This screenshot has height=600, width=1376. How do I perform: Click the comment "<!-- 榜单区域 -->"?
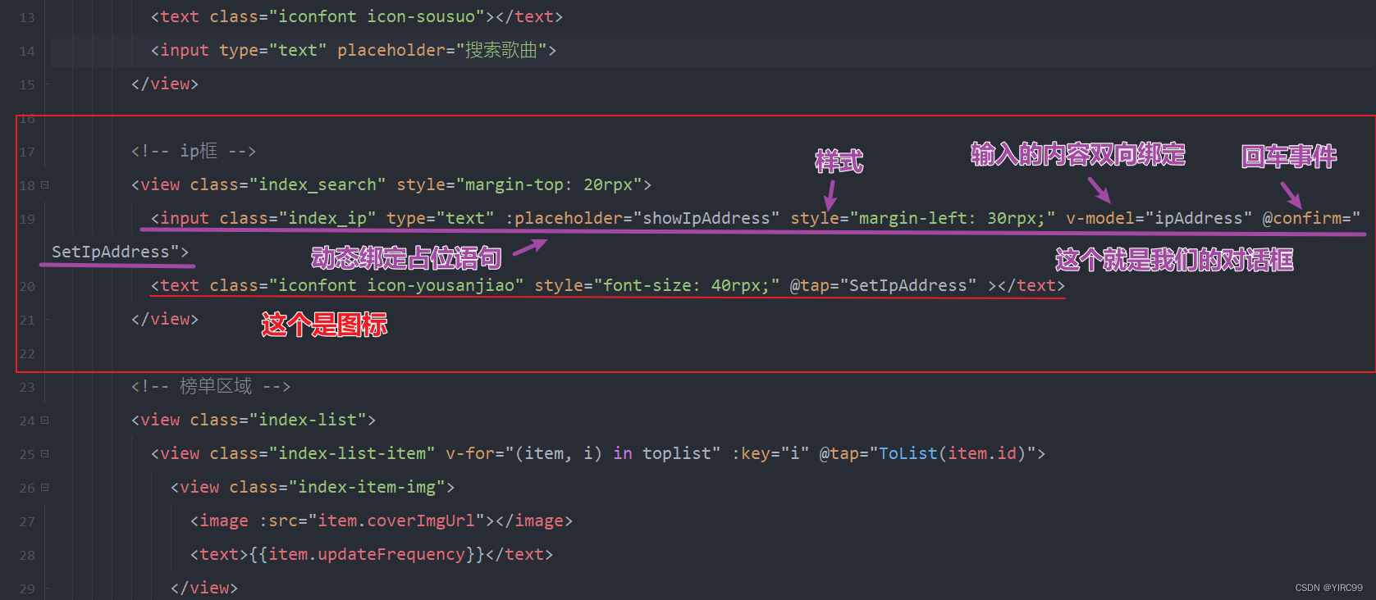(211, 386)
